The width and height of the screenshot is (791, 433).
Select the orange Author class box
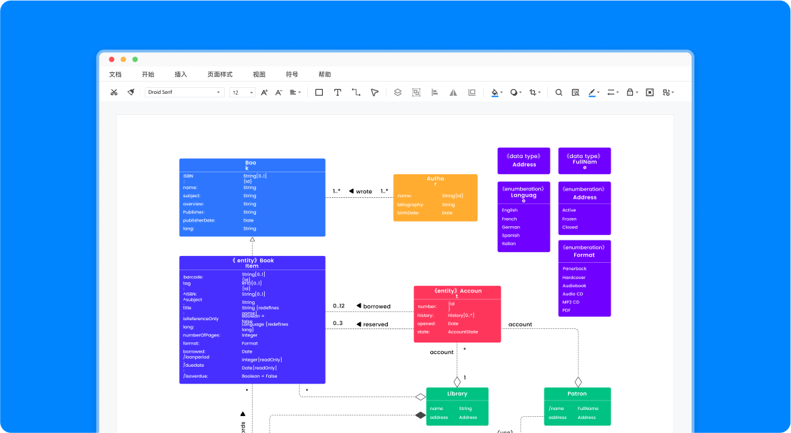[x=435, y=198]
